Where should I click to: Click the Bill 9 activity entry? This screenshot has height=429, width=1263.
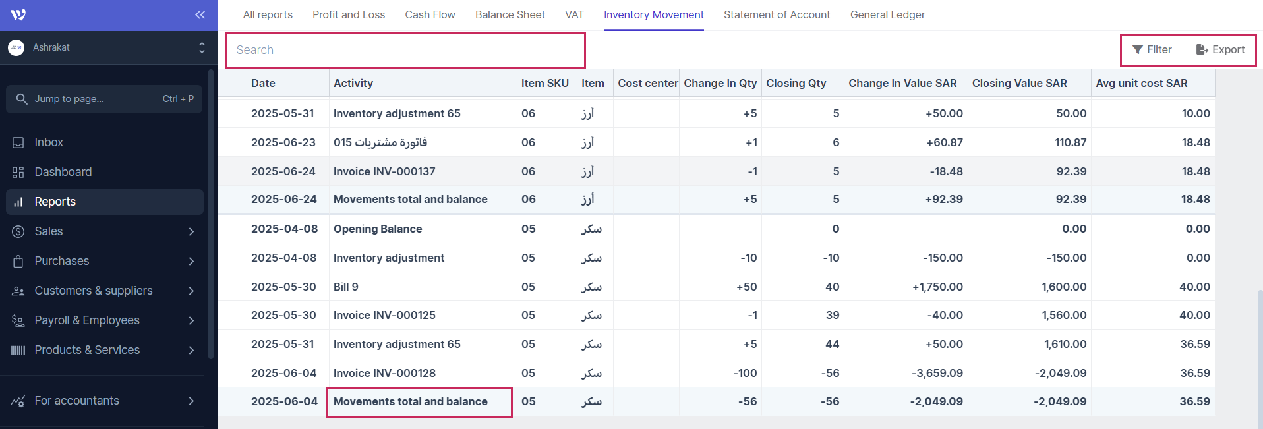[346, 287]
